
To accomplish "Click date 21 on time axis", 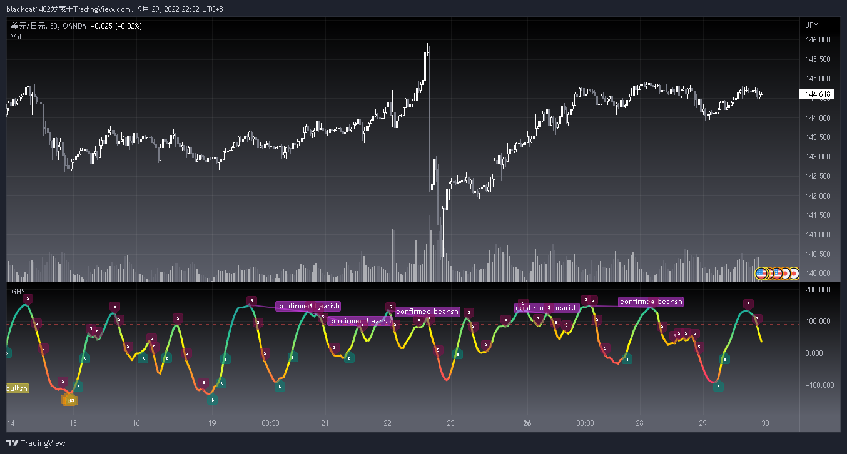I will click(x=325, y=423).
